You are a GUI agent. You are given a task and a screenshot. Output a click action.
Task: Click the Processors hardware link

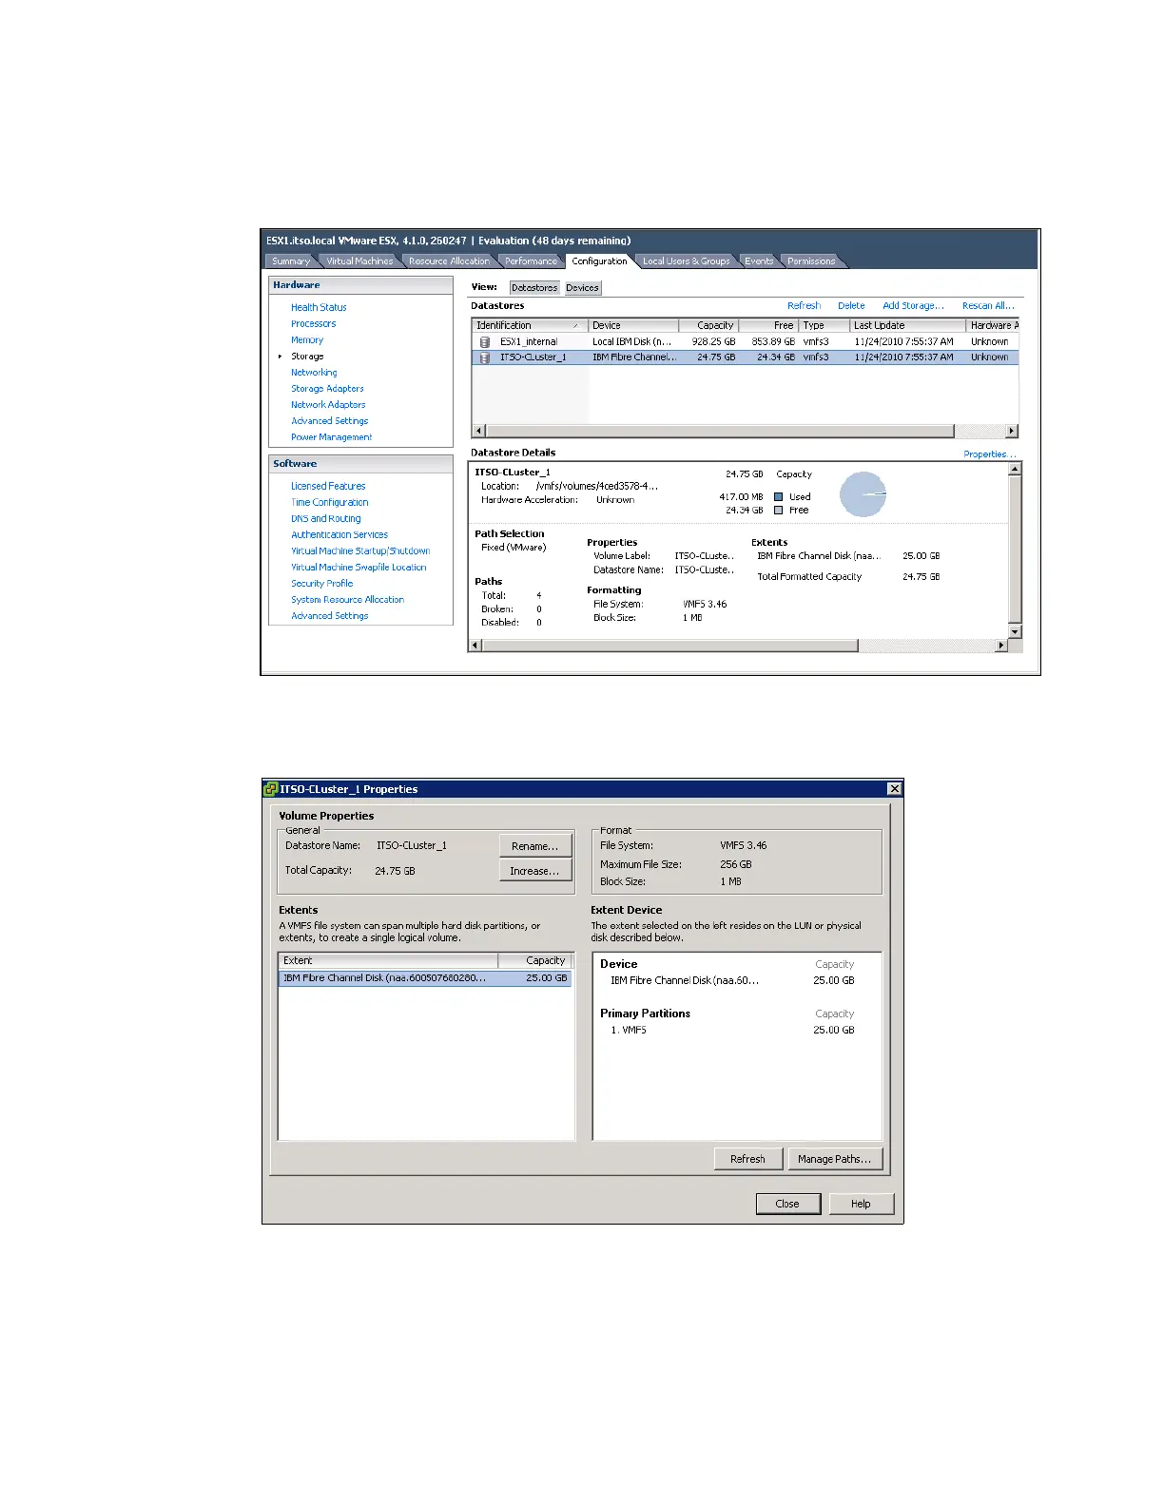(313, 323)
